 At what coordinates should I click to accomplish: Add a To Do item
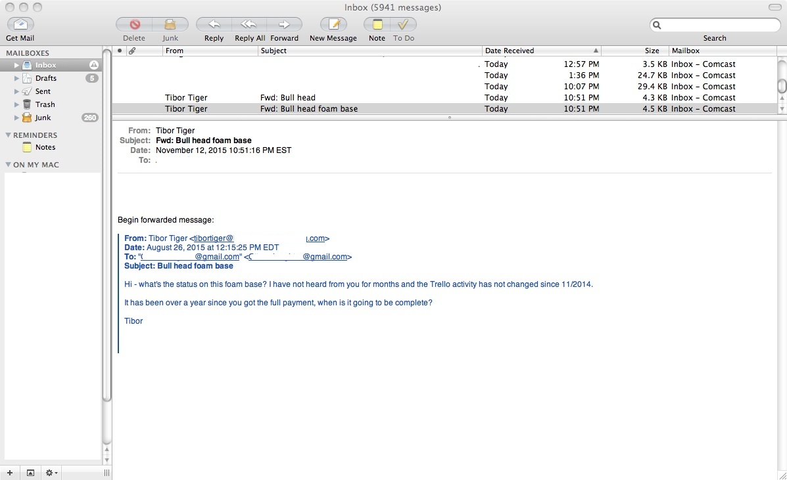click(x=403, y=24)
